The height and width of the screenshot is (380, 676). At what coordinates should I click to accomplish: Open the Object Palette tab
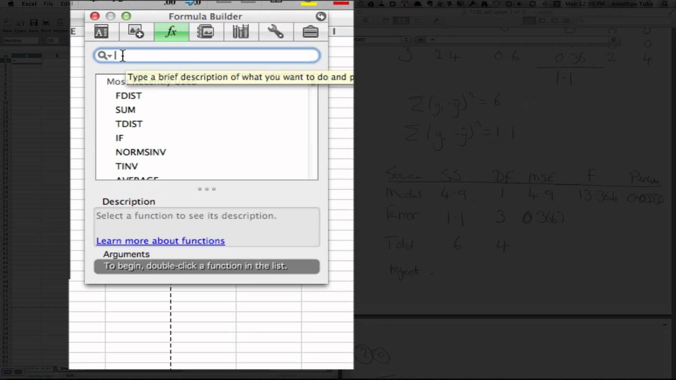click(x=136, y=32)
